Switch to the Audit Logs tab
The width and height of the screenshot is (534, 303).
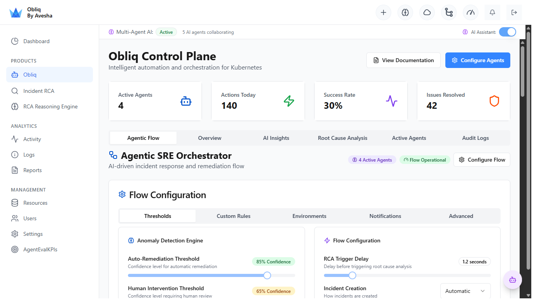pos(475,138)
